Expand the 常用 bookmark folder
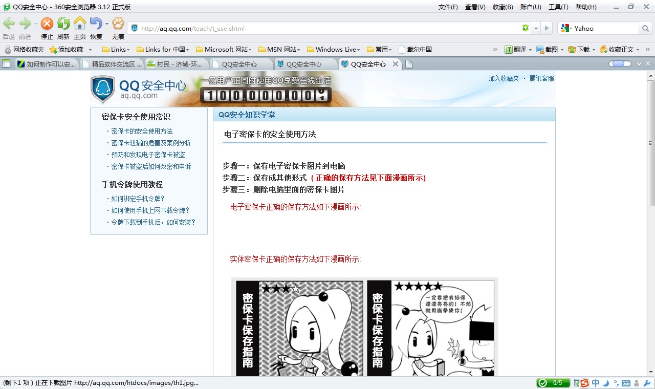Image resolution: width=655 pixels, height=389 pixels. [379, 50]
